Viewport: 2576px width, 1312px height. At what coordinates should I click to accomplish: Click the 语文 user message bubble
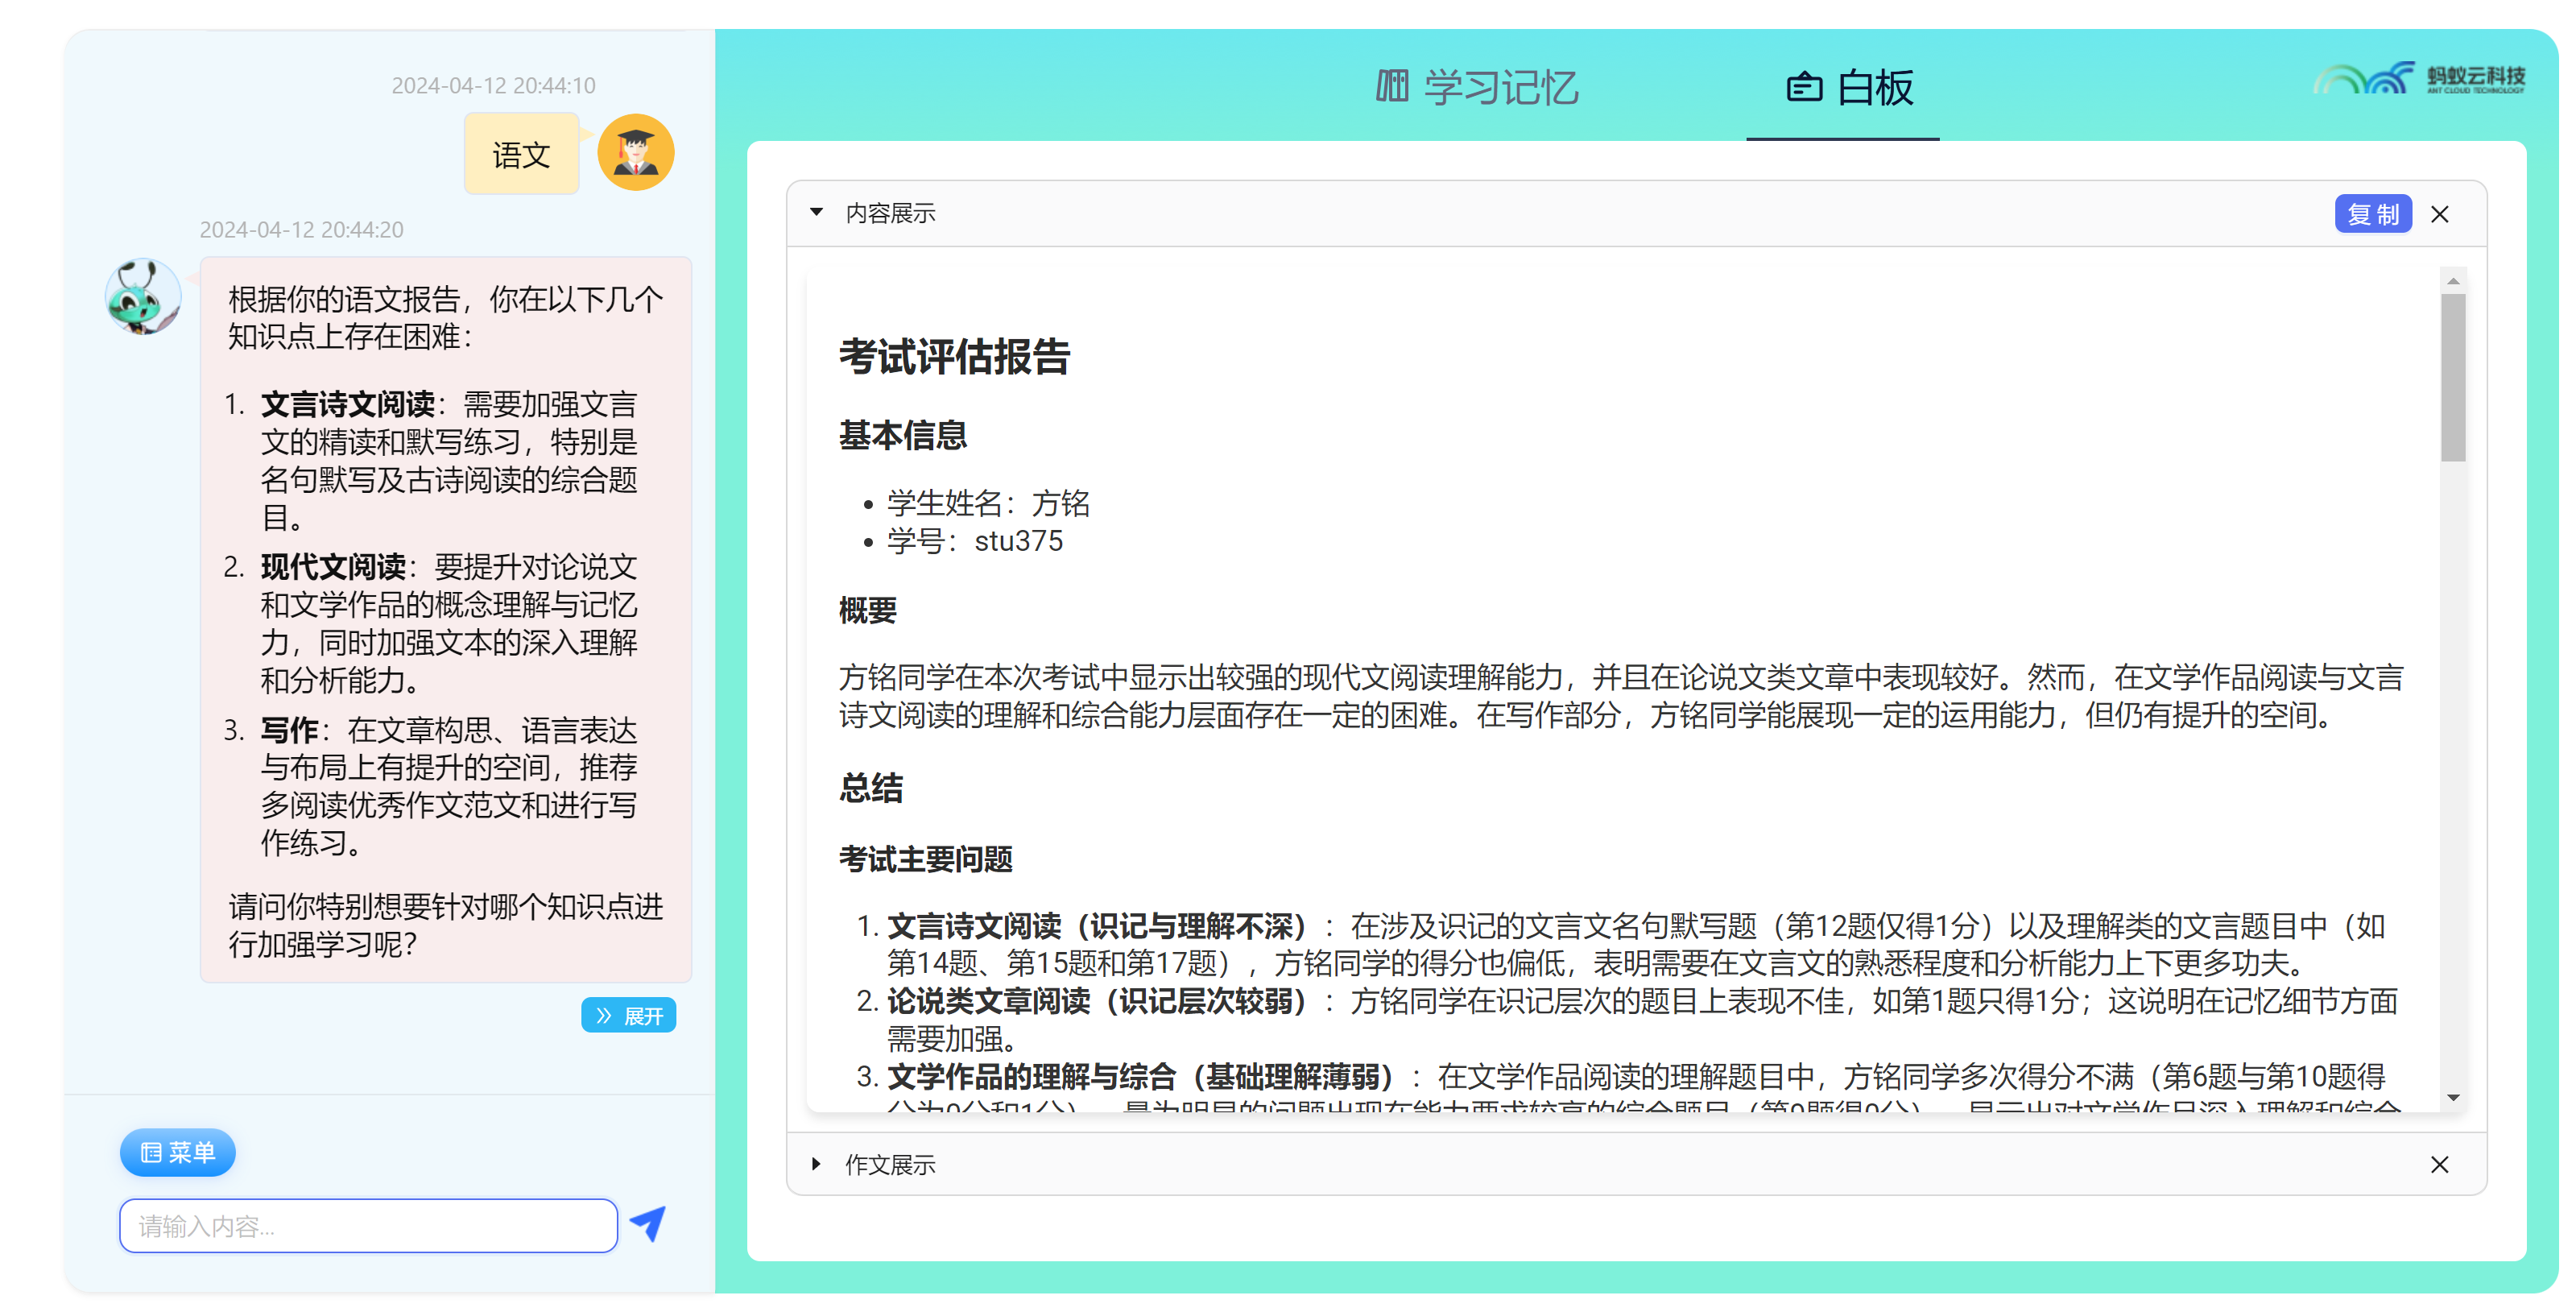521,155
